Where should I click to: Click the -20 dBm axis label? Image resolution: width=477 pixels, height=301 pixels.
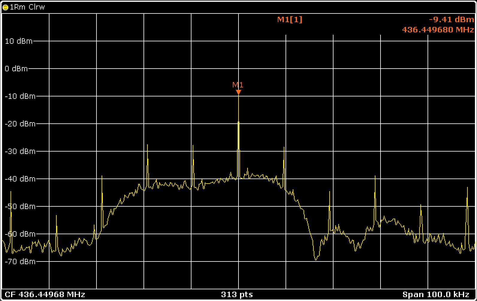20,124
